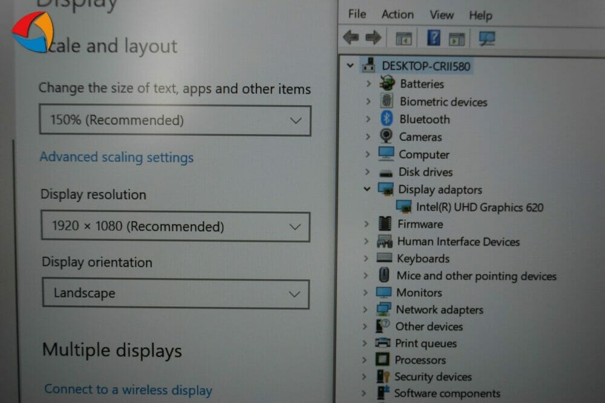Select the Security devices label
605x403 pixels.
[x=433, y=376]
